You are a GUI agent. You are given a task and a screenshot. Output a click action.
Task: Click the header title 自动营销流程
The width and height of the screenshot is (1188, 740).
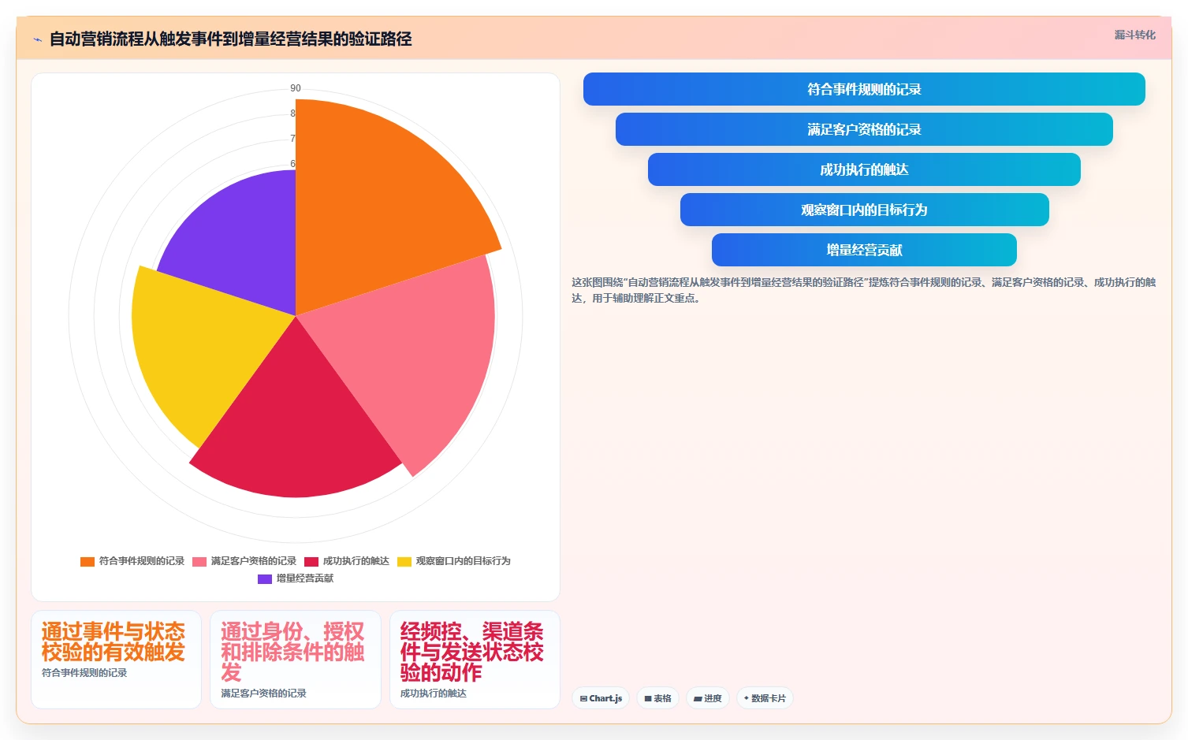point(96,39)
